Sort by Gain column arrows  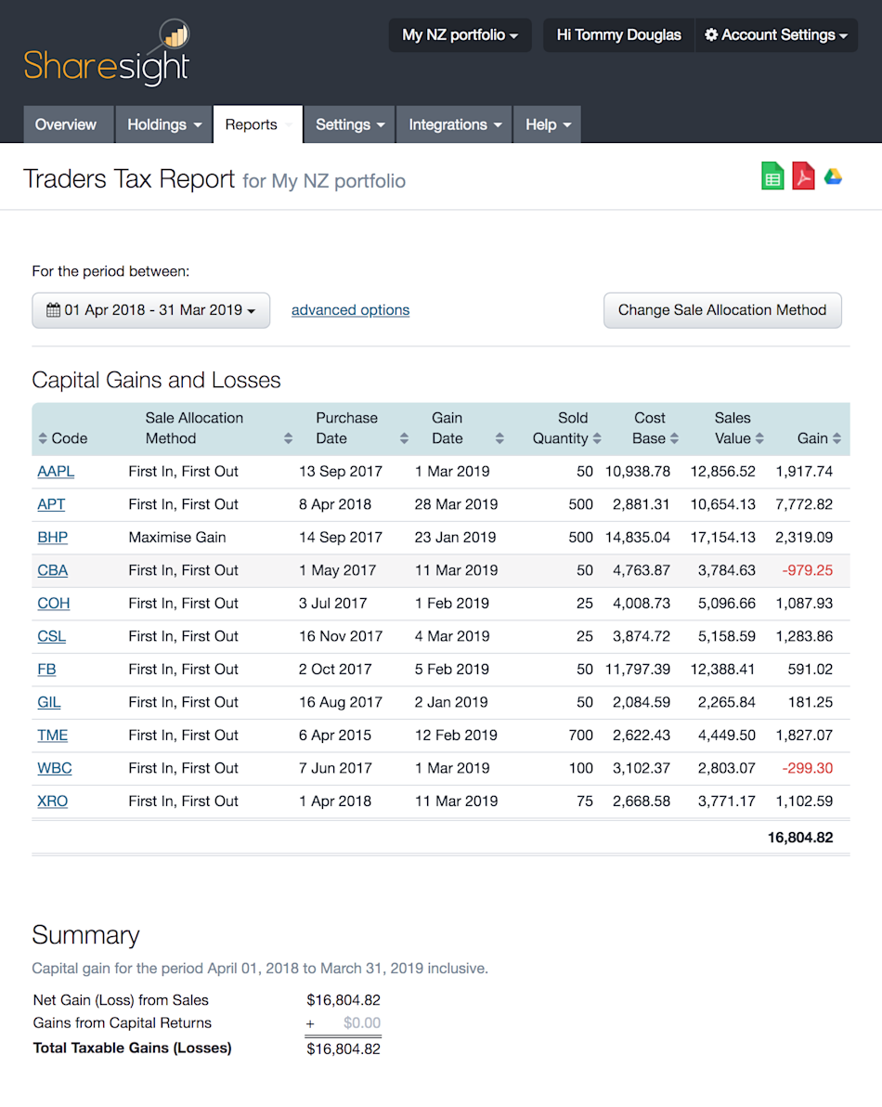click(x=837, y=438)
